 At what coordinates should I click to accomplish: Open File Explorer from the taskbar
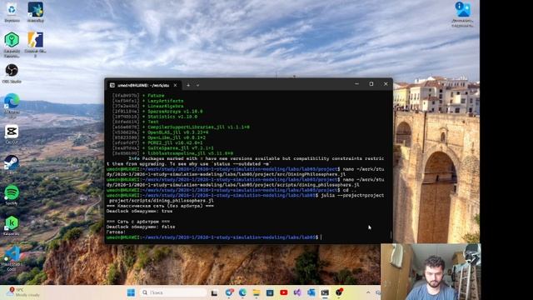tap(257, 292)
